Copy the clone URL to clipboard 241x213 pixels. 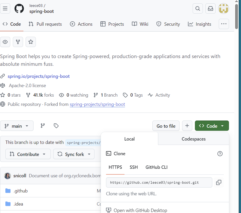click(218, 182)
